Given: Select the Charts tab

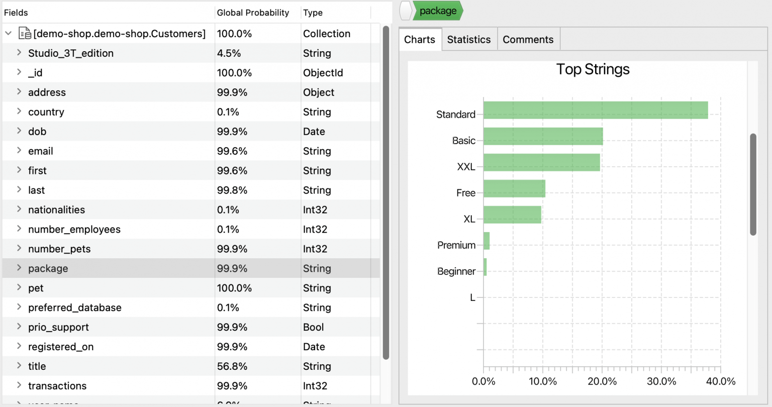Looking at the screenshot, I should click(x=419, y=39).
